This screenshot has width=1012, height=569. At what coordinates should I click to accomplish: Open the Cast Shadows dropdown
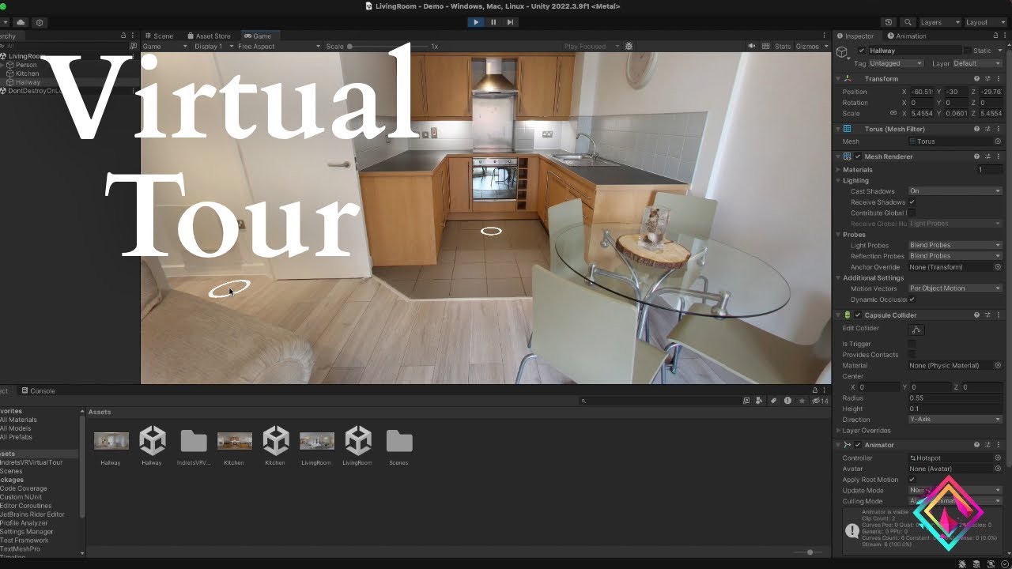pos(955,191)
